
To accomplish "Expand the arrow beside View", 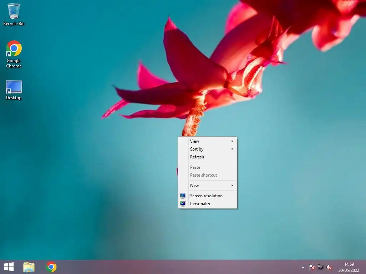I will click(x=232, y=141).
